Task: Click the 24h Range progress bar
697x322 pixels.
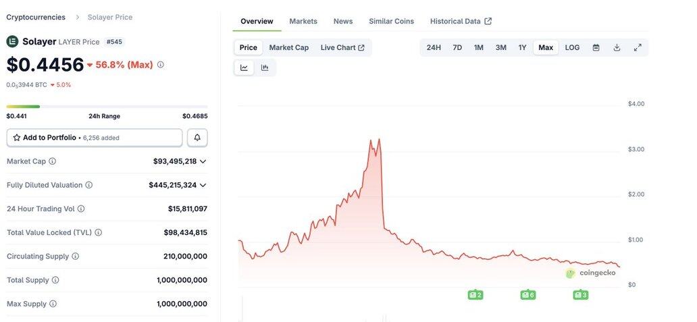Action: pyautogui.click(x=107, y=107)
